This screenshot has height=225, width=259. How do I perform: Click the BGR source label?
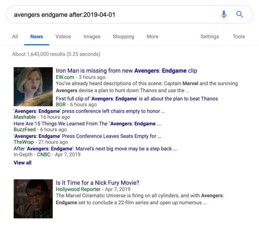pyautogui.click(x=61, y=104)
